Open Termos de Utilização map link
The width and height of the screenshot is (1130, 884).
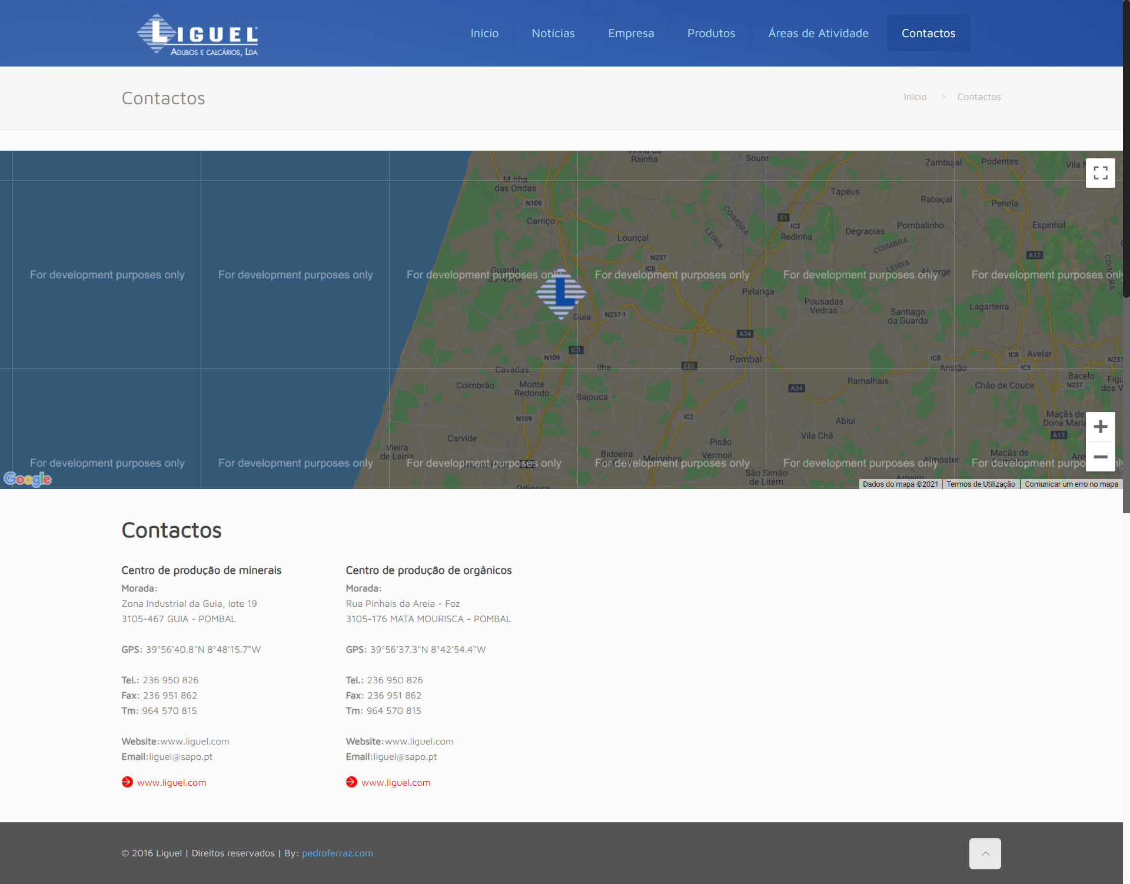click(x=981, y=484)
